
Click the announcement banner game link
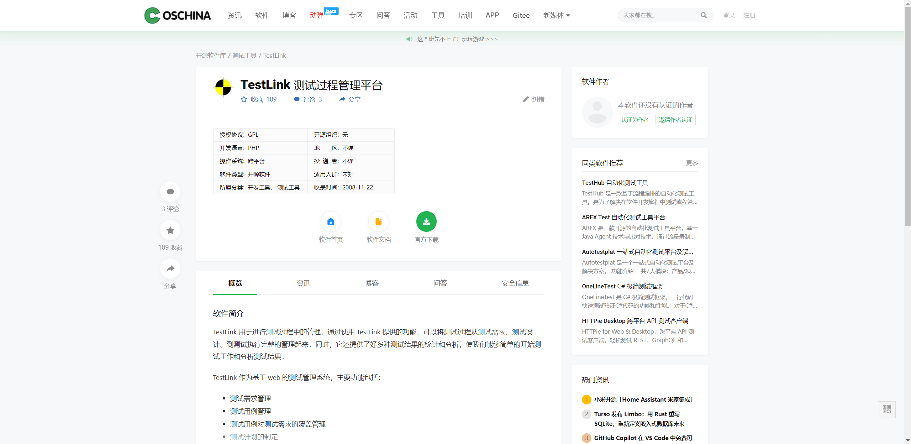coord(457,39)
